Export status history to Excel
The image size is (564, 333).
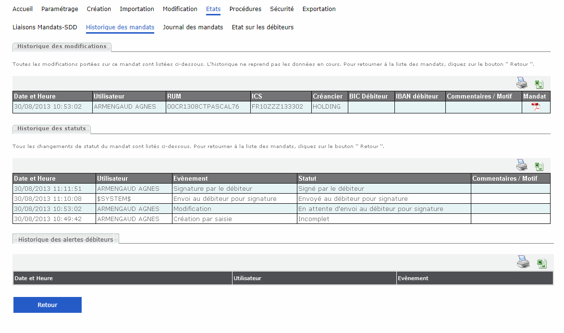coord(539,166)
